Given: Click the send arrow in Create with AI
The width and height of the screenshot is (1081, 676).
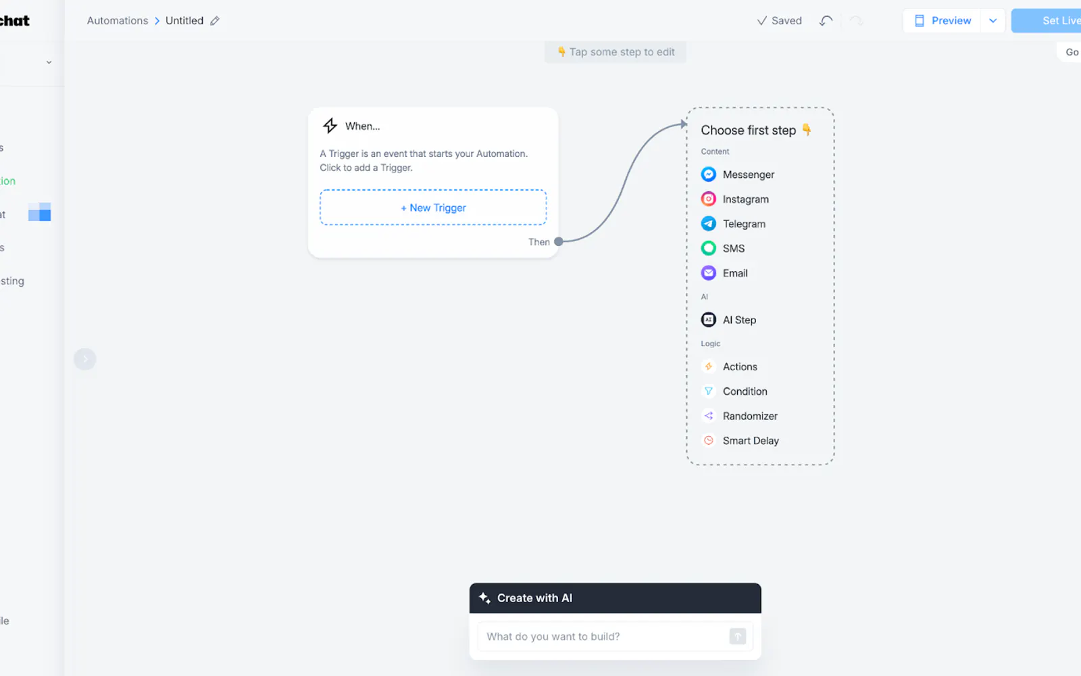Looking at the screenshot, I should click(738, 636).
